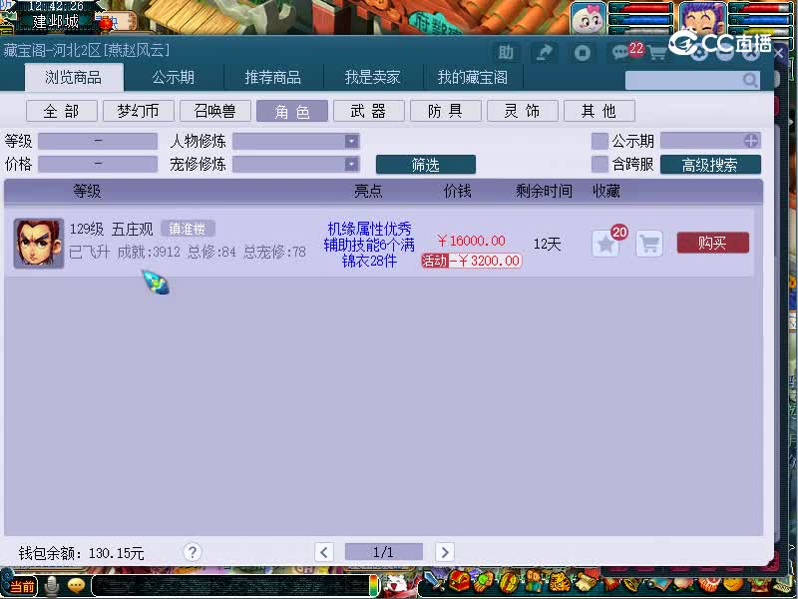Go to previous page arrow

[x=323, y=552]
